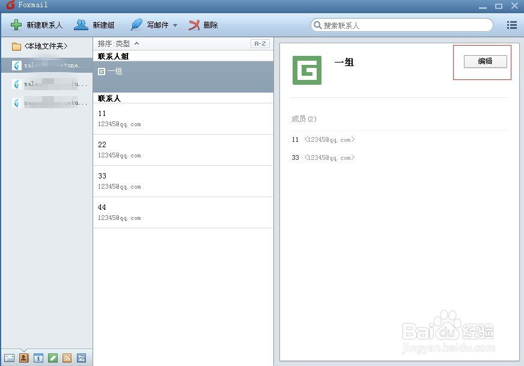Switch to the Mail envelope tab
The height and width of the screenshot is (366, 524).
[x=8, y=358]
